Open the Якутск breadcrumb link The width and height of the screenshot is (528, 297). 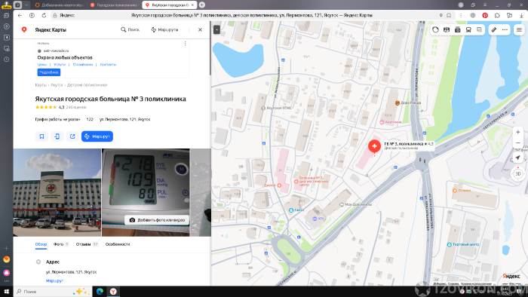[57, 85]
